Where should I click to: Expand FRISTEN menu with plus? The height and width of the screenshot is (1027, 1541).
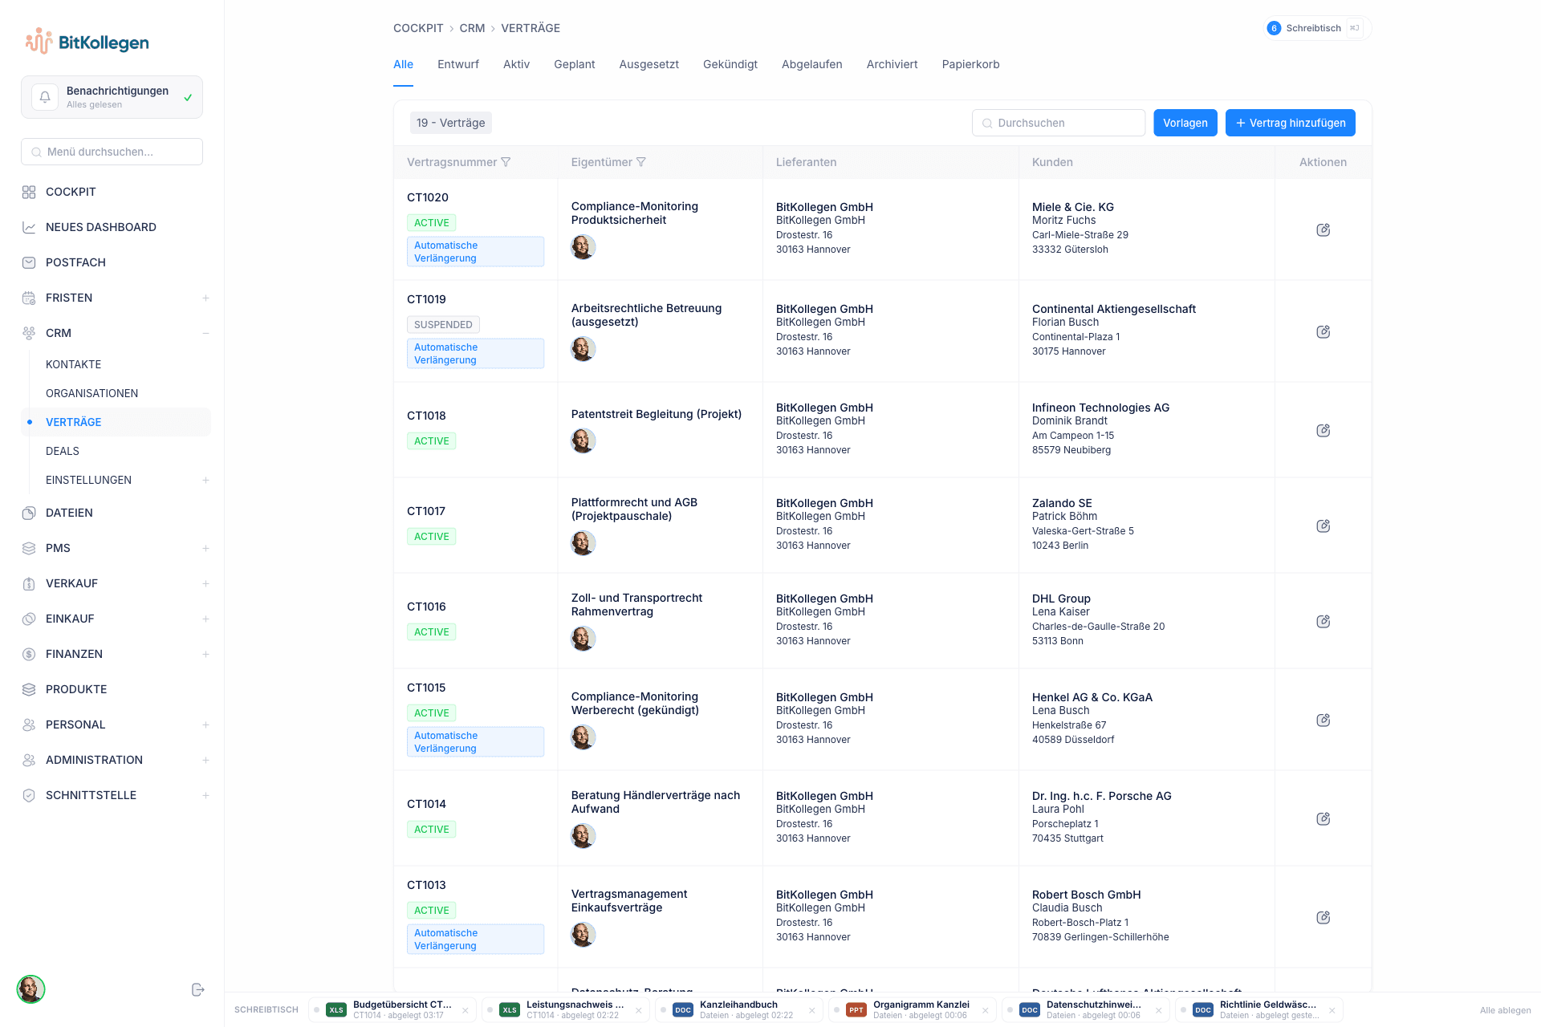tap(205, 298)
